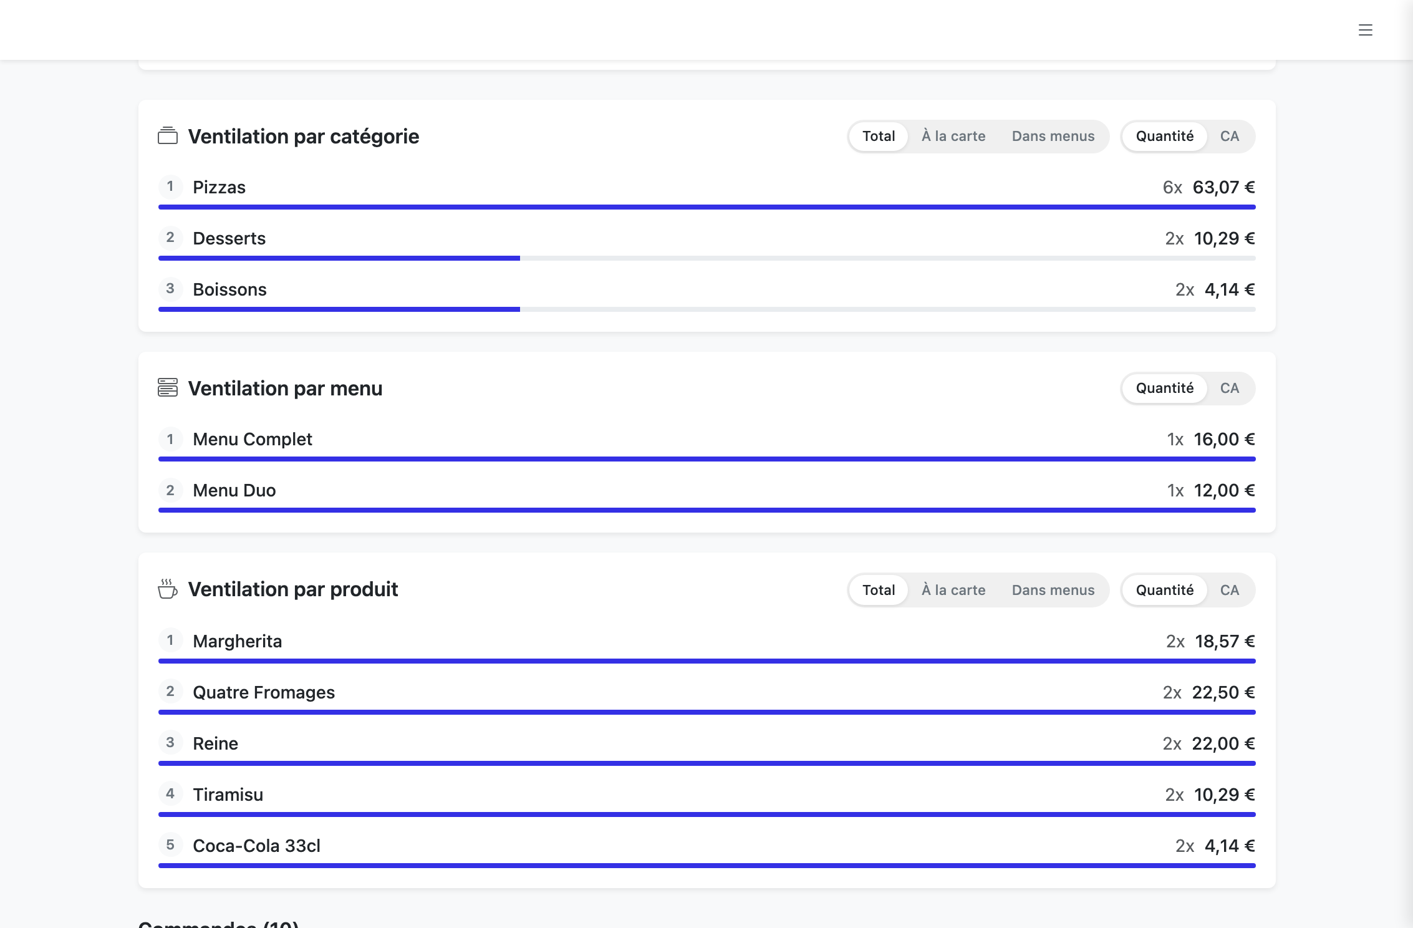Select Dans menus in Ventilation par produit
Image resolution: width=1413 pixels, height=928 pixels.
pos(1053,590)
